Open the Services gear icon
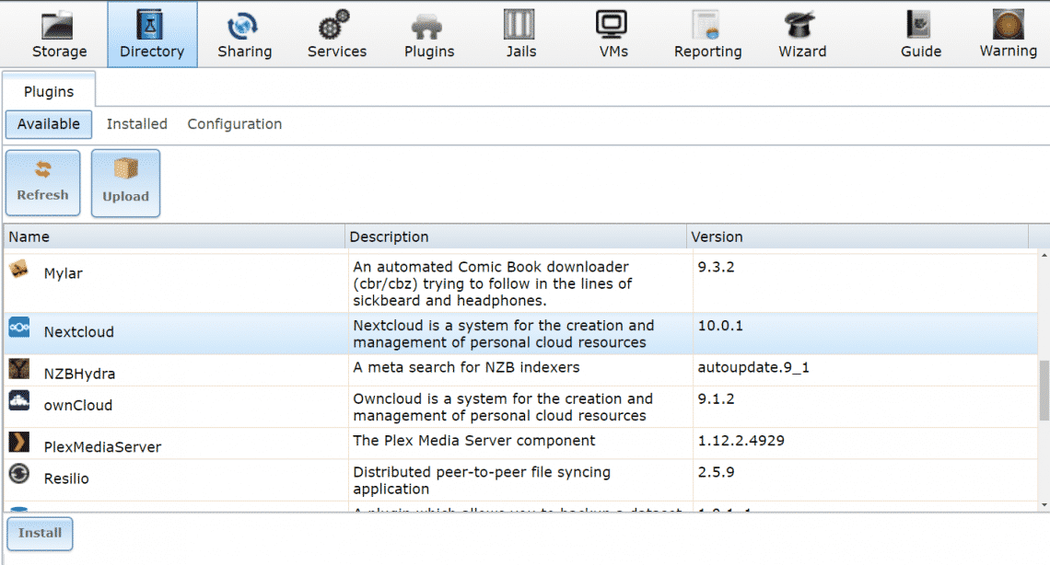1050x565 pixels. 333,26
